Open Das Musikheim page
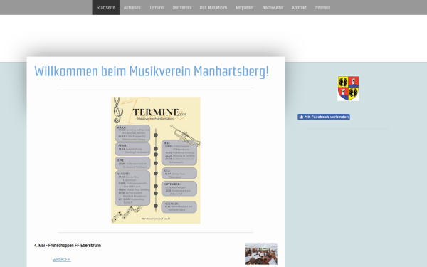 [213, 7]
